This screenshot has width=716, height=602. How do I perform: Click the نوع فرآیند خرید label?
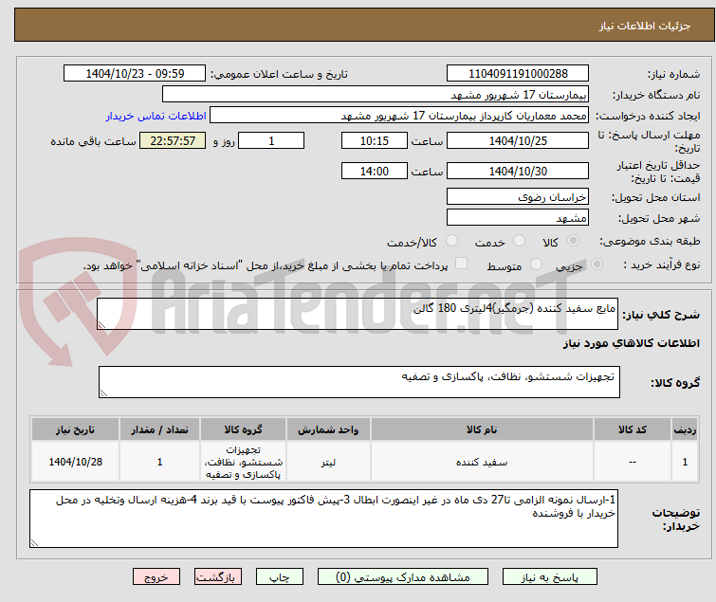tap(662, 265)
